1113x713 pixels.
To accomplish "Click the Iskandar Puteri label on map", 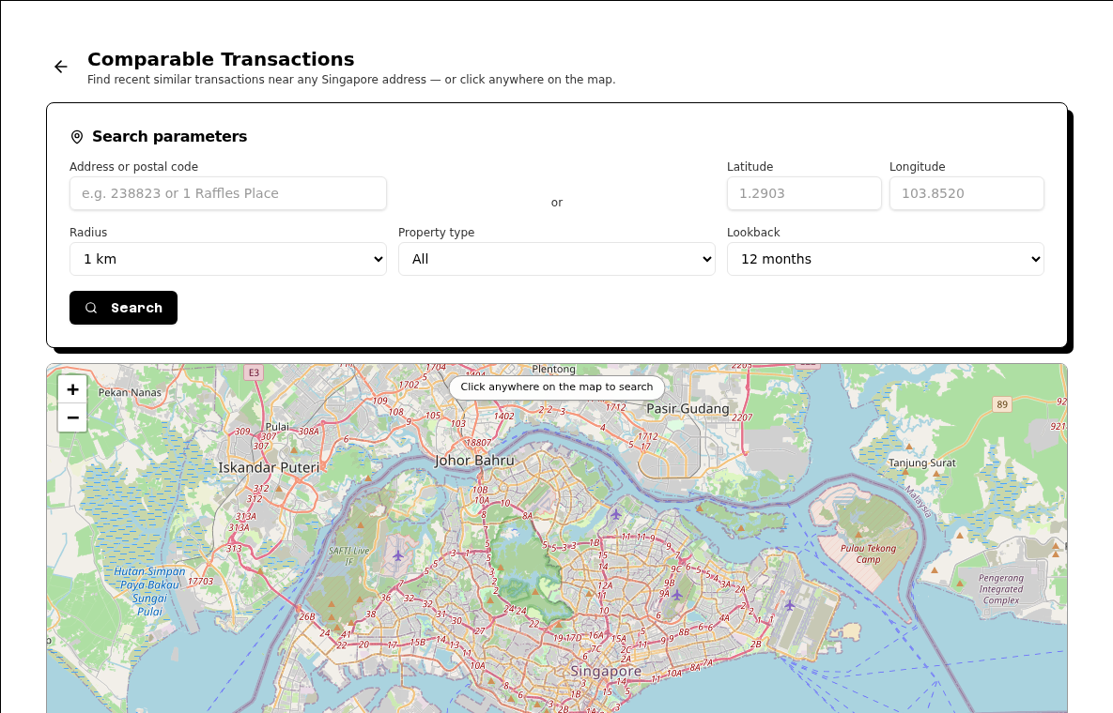I will 269,468.
